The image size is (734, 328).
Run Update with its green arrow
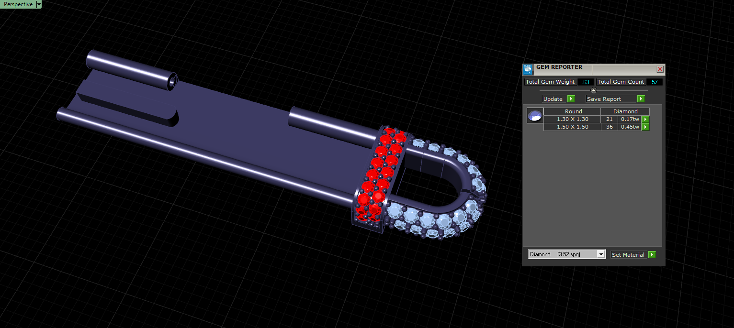571,99
